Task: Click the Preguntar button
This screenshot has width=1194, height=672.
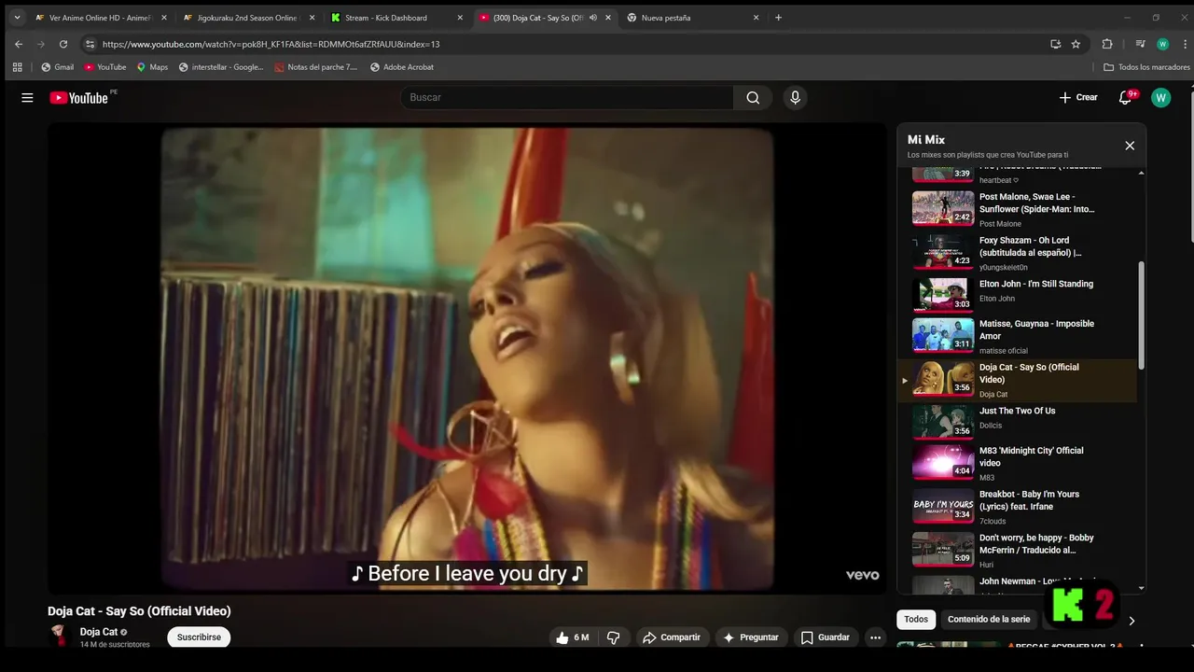Action: [x=751, y=637]
